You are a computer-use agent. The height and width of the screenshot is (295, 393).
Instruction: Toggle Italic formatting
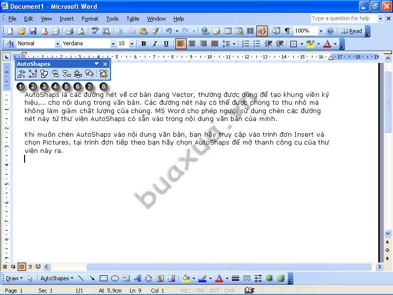[155, 44]
